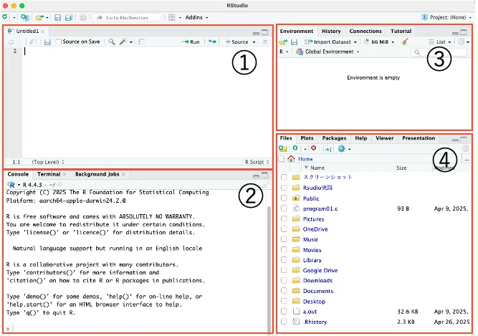This screenshot has height=336, width=478.
Task: Click the Refresh icon in Environment pane
Action: point(462,42)
